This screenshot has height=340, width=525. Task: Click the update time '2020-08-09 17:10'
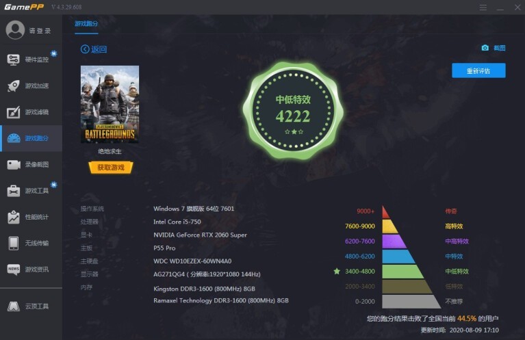474,330
